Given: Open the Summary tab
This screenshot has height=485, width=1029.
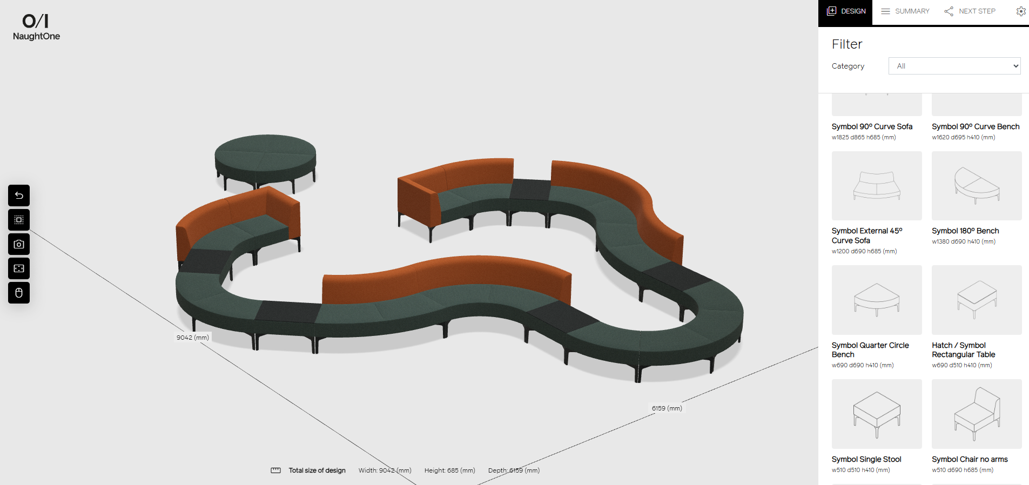Looking at the screenshot, I should (905, 11).
